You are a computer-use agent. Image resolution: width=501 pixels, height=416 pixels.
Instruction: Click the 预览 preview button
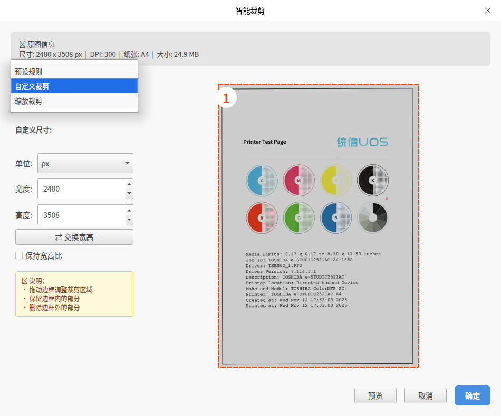pyautogui.click(x=375, y=395)
